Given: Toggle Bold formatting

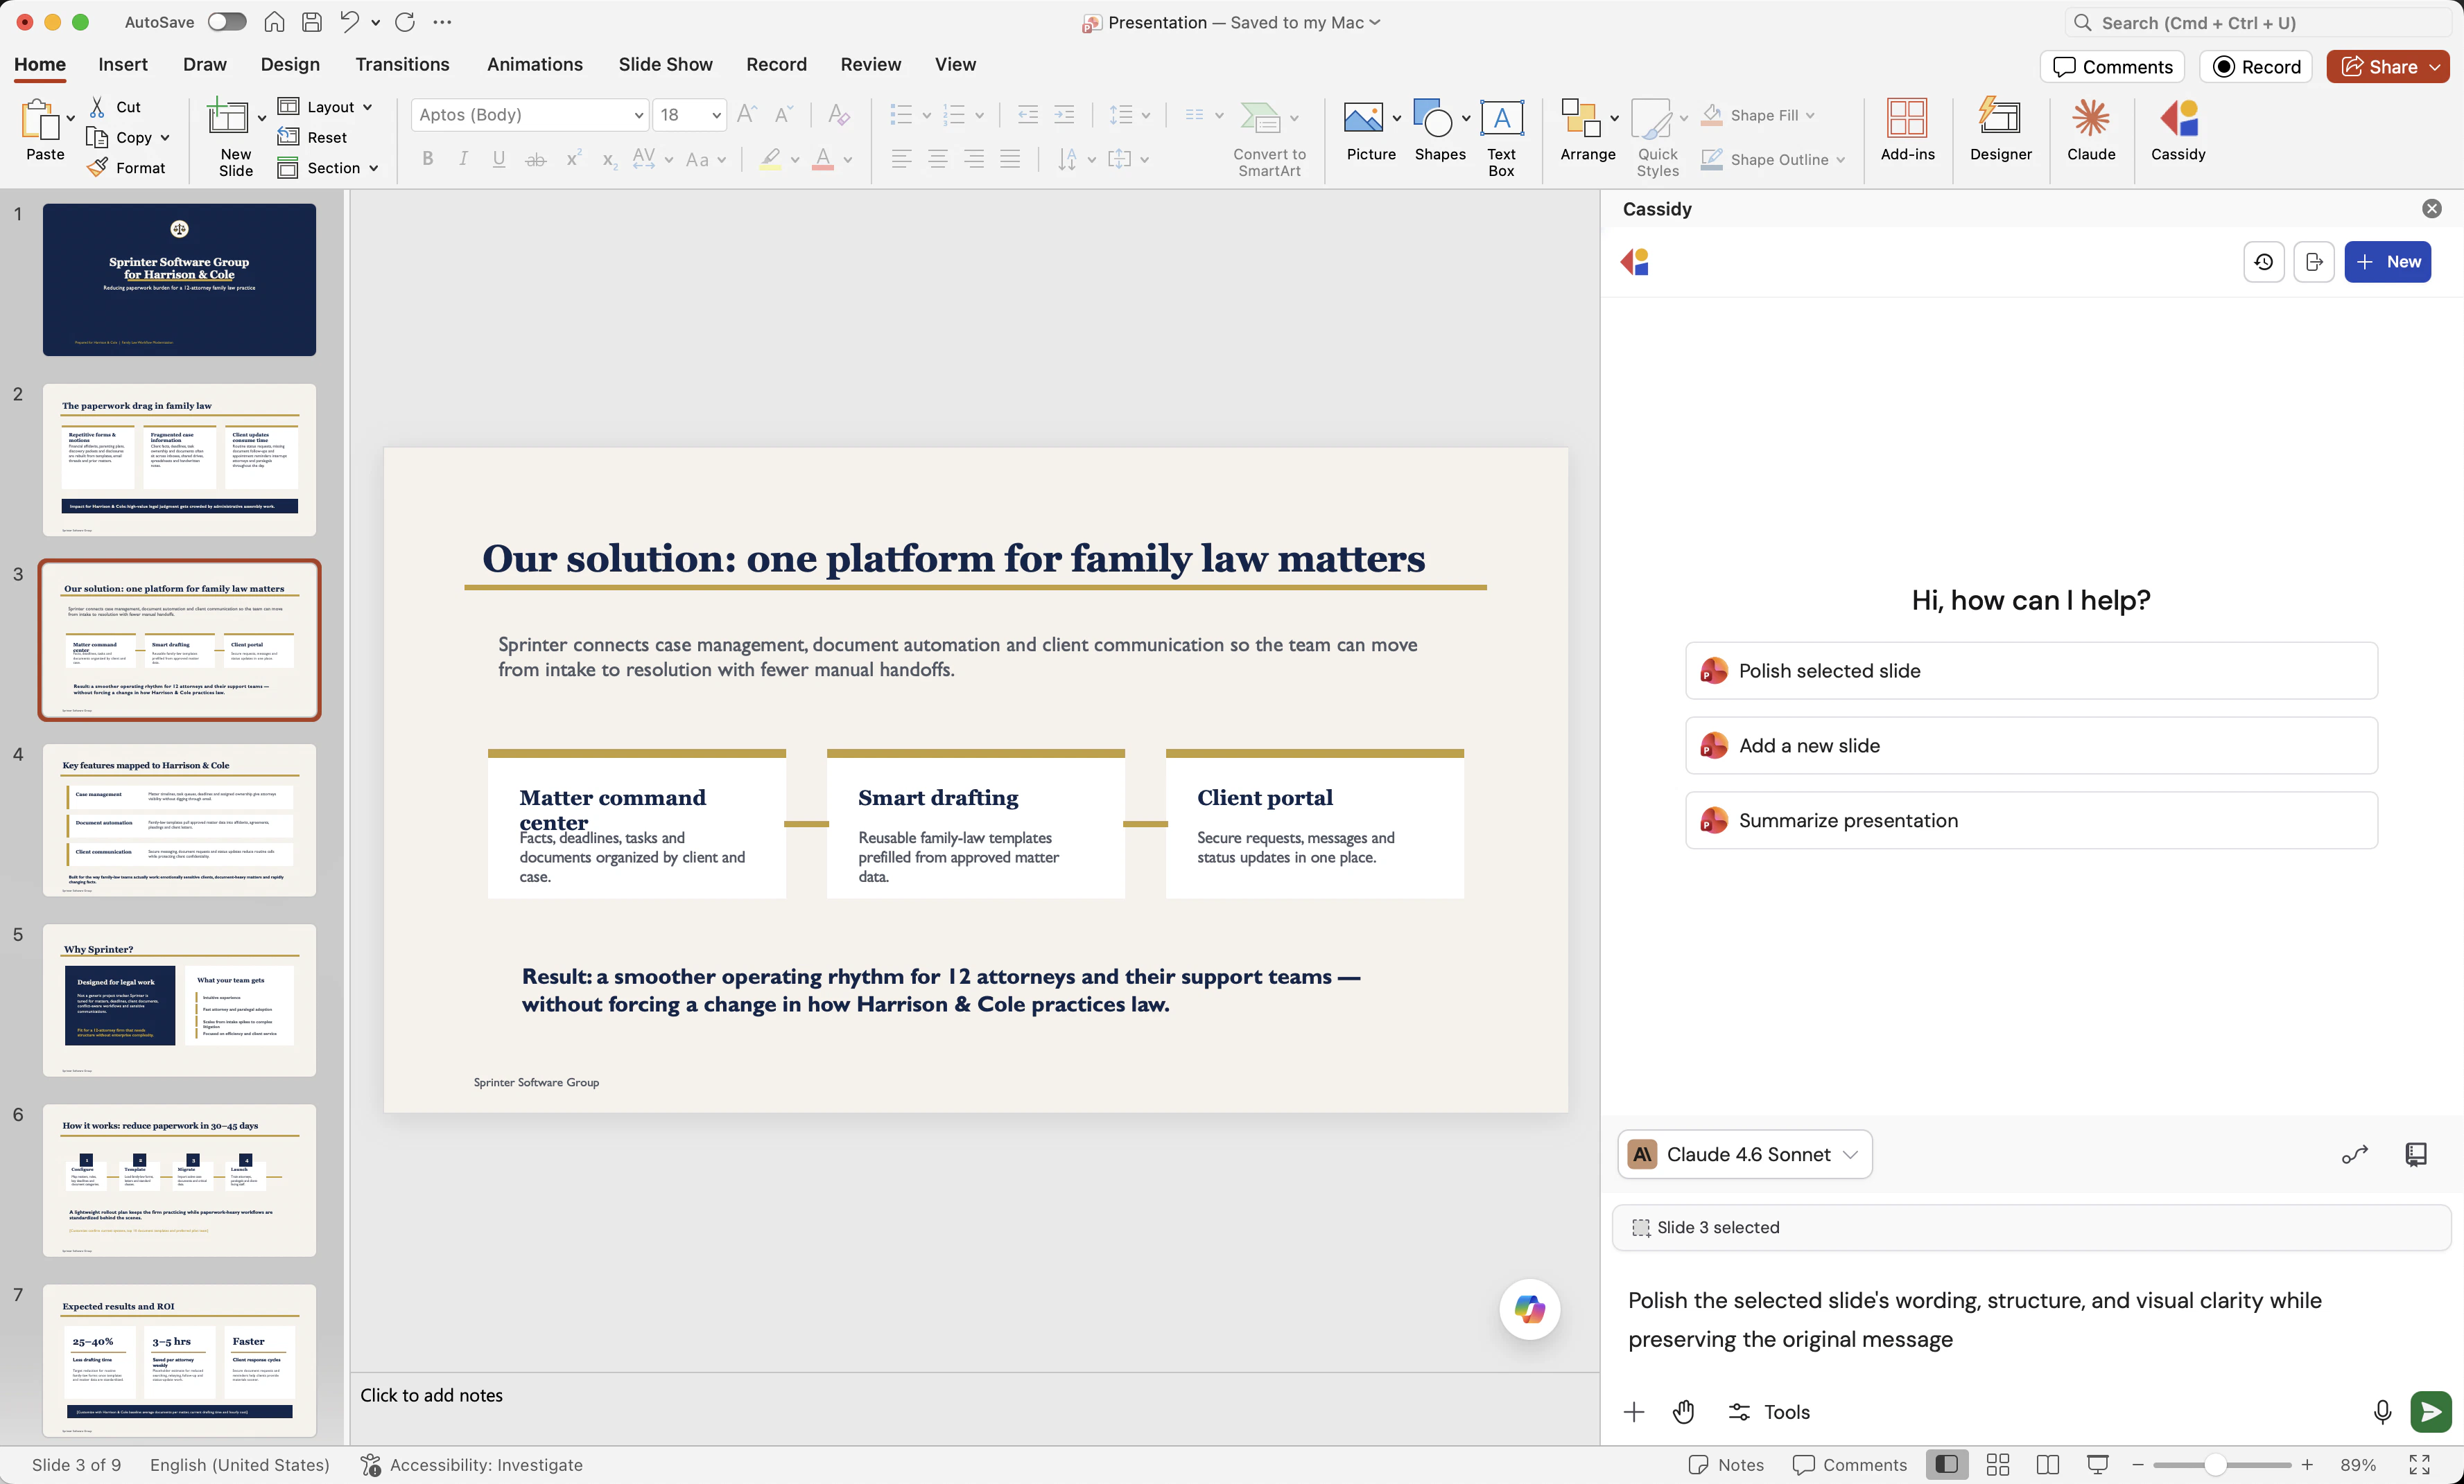Looking at the screenshot, I should tap(427, 159).
